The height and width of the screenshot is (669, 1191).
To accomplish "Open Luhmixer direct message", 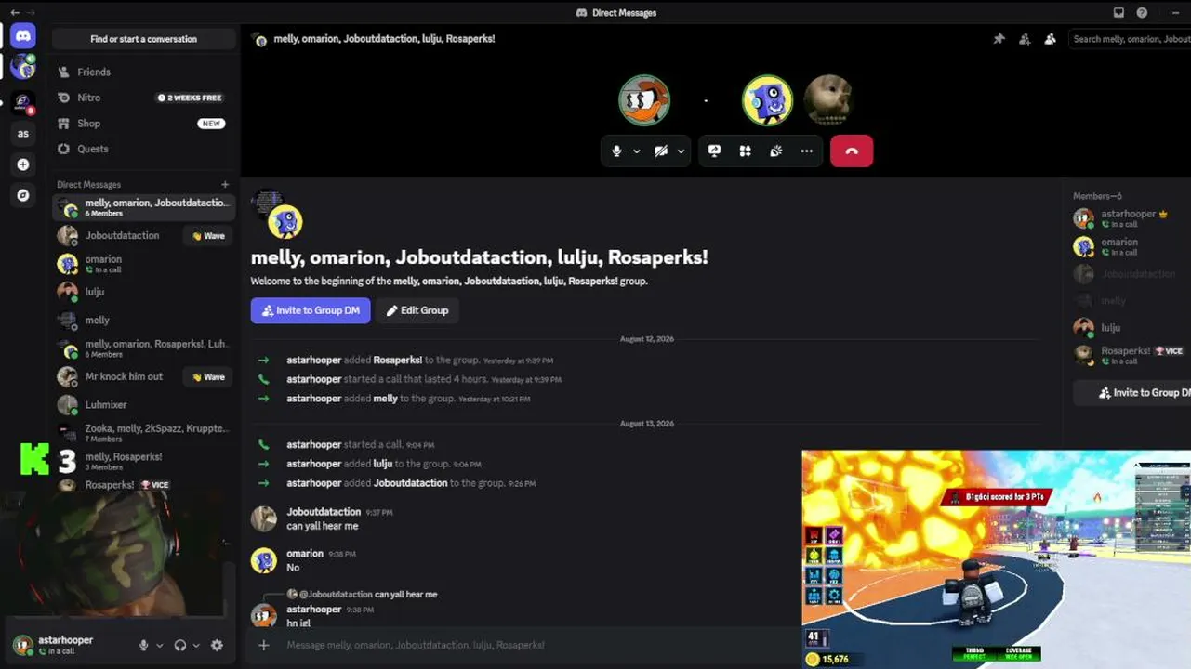I will 144,404.
